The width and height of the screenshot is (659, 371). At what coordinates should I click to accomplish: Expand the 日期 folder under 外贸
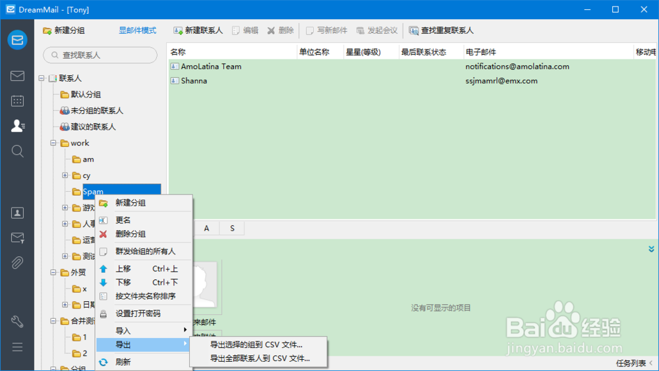(65, 304)
